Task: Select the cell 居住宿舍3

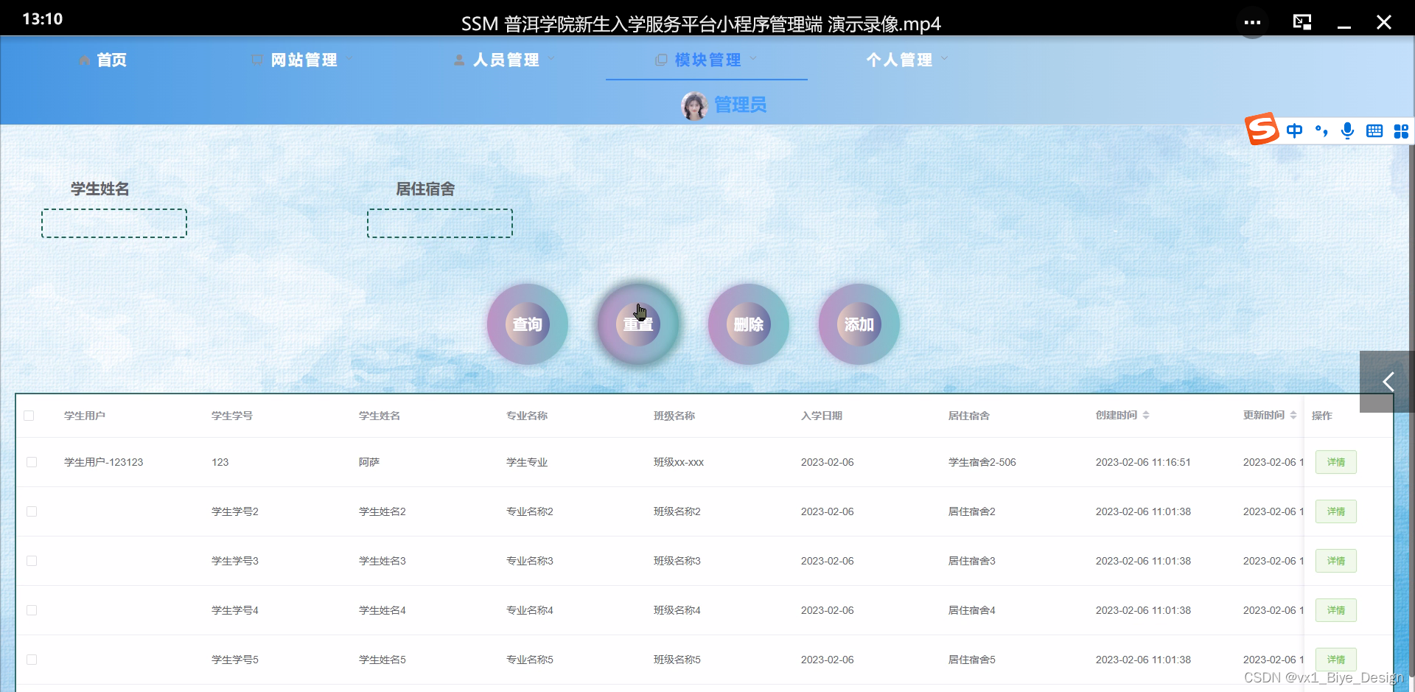Action: [x=972, y=561]
